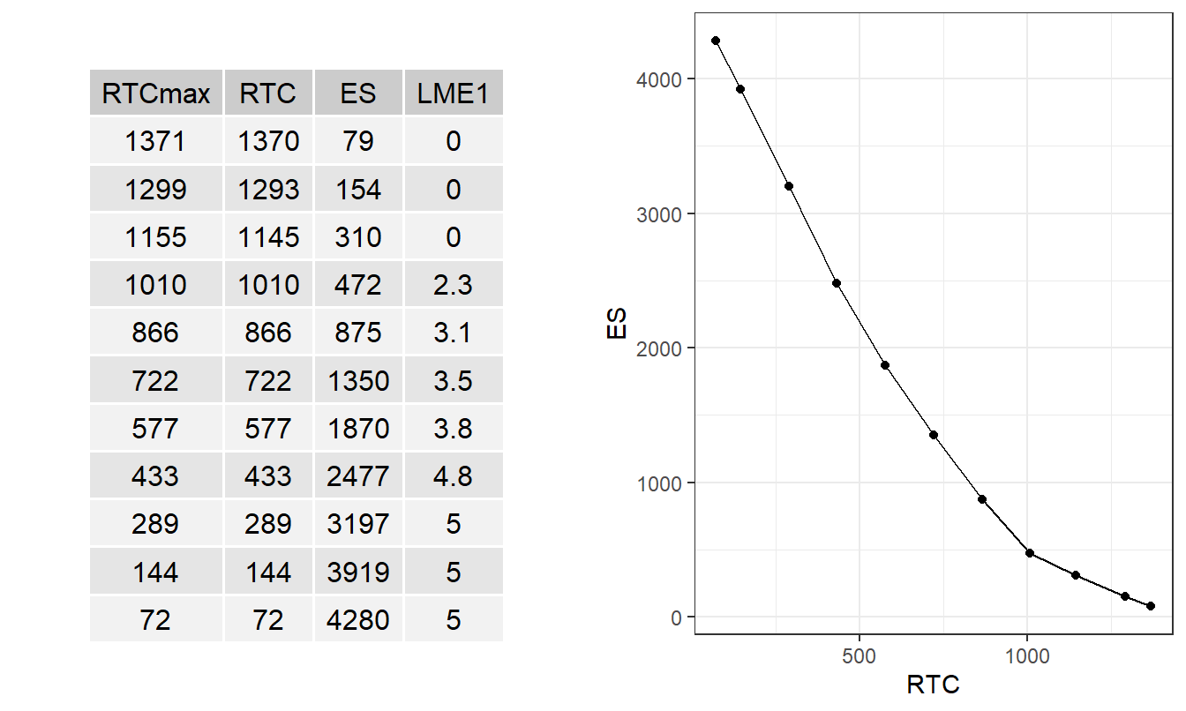Select the LME1 value in the 72 row
The image size is (1186, 711).
[454, 619]
